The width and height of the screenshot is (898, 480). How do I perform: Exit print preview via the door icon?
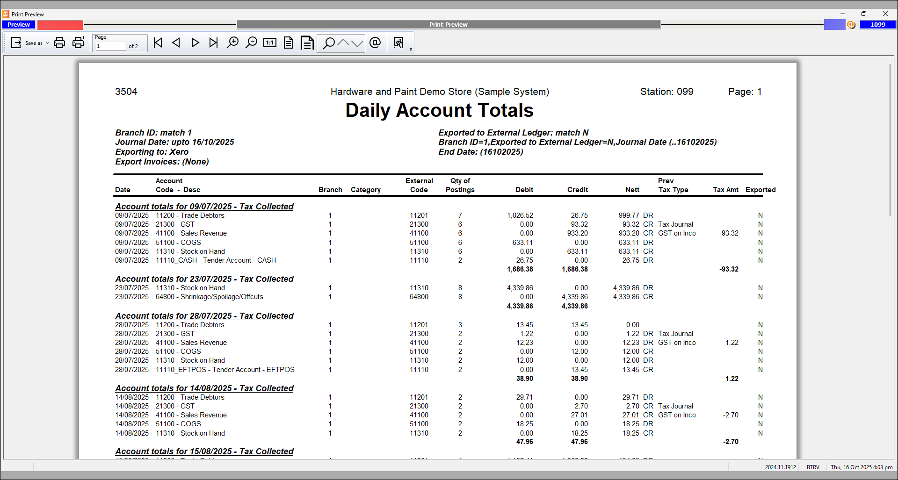pos(399,43)
